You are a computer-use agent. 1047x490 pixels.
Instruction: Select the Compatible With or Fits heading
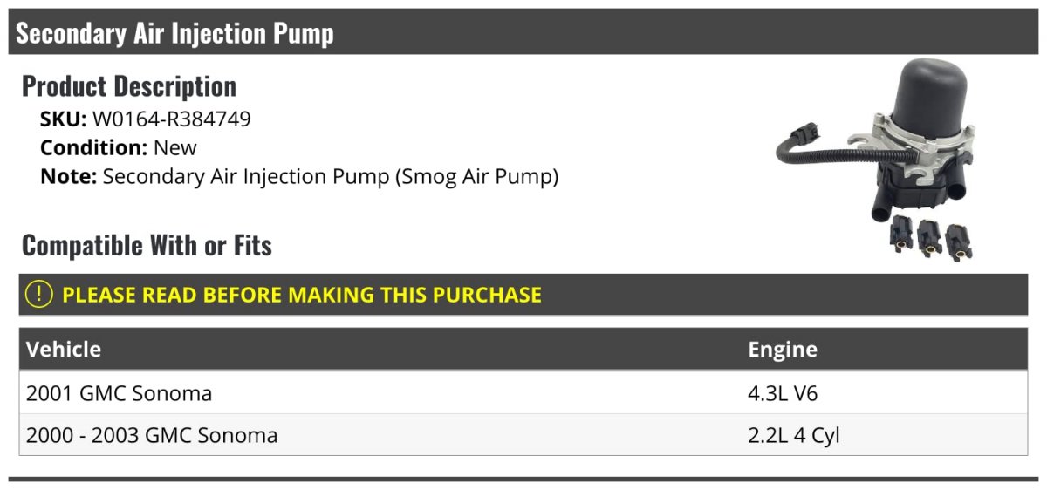tap(147, 246)
